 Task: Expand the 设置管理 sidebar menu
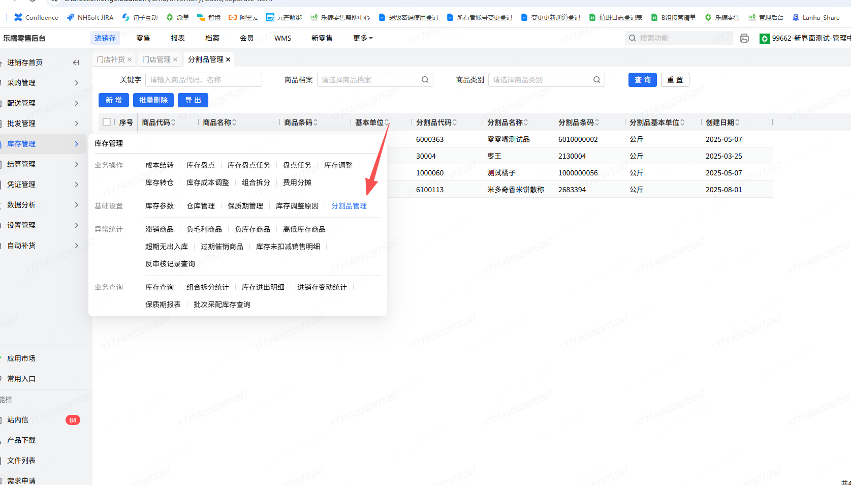point(43,225)
